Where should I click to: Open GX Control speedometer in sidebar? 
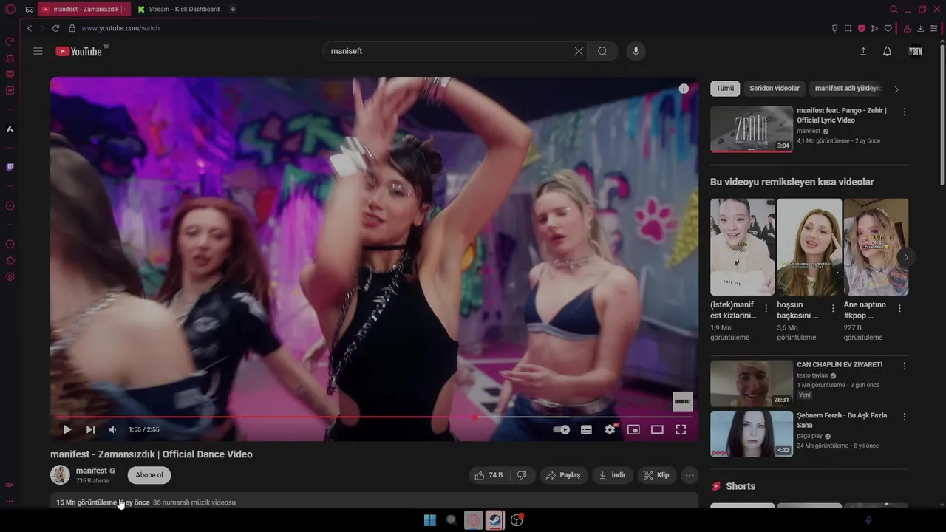(x=10, y=41)
